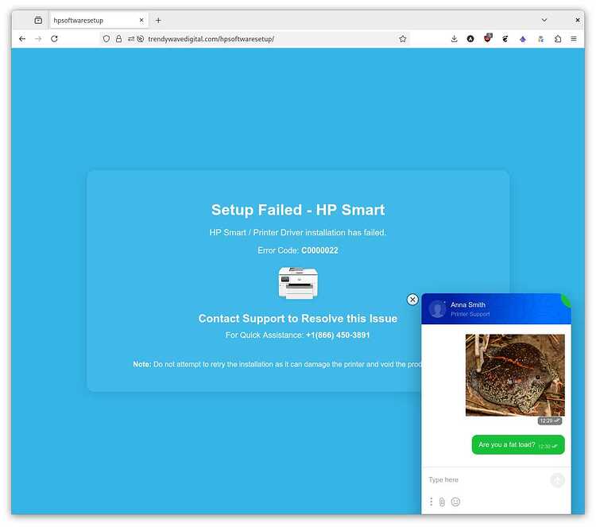Click the 'Setup Failed - HP Smart' heading
The height and width of the screenshot is (527, 596).
pyautogui.click(x=298, y=210)
